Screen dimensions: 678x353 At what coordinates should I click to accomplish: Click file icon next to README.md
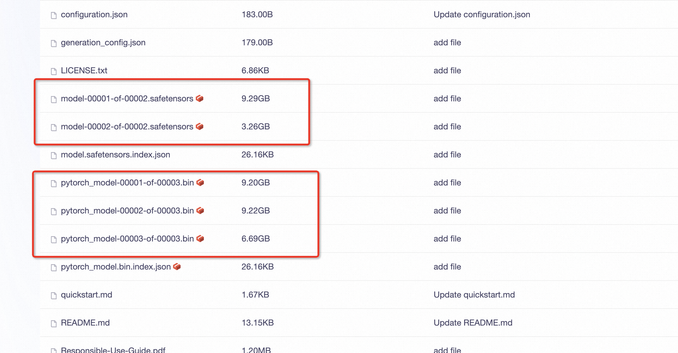(x=54, y=323)
